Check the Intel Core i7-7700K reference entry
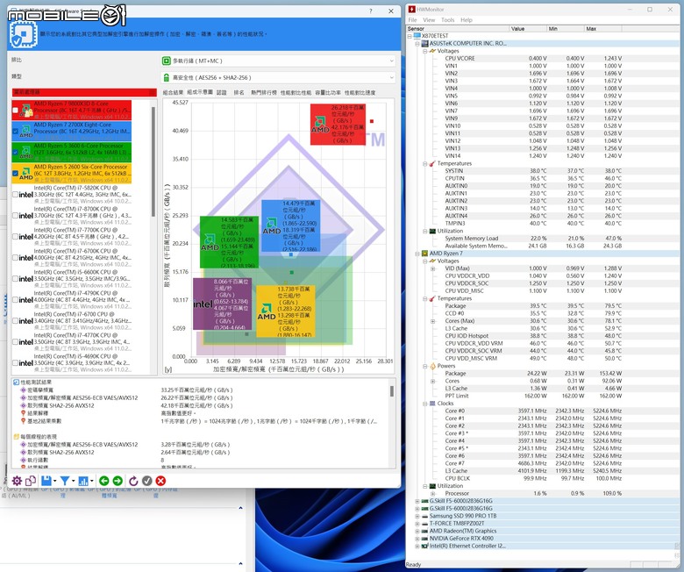Screen dimensions: 684x572 click(16, 237)
